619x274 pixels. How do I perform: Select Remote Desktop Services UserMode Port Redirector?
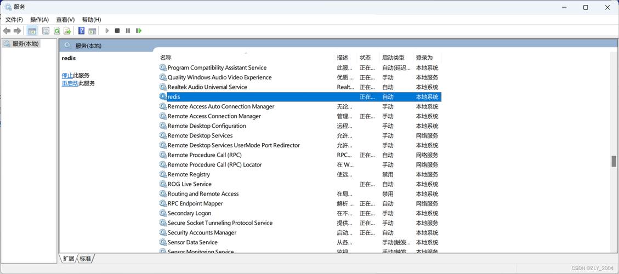click(300, 145)
